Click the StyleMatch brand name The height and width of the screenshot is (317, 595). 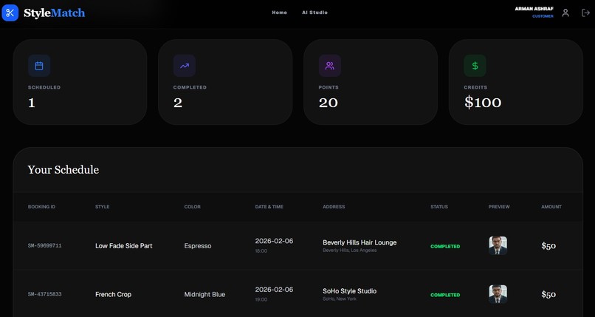[x=55, y=13]
